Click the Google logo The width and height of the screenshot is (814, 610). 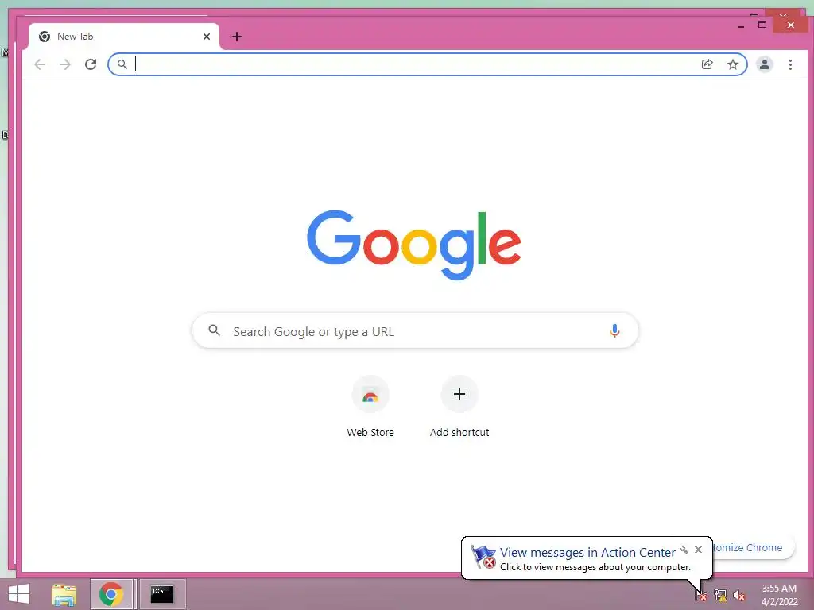(413, 245)
